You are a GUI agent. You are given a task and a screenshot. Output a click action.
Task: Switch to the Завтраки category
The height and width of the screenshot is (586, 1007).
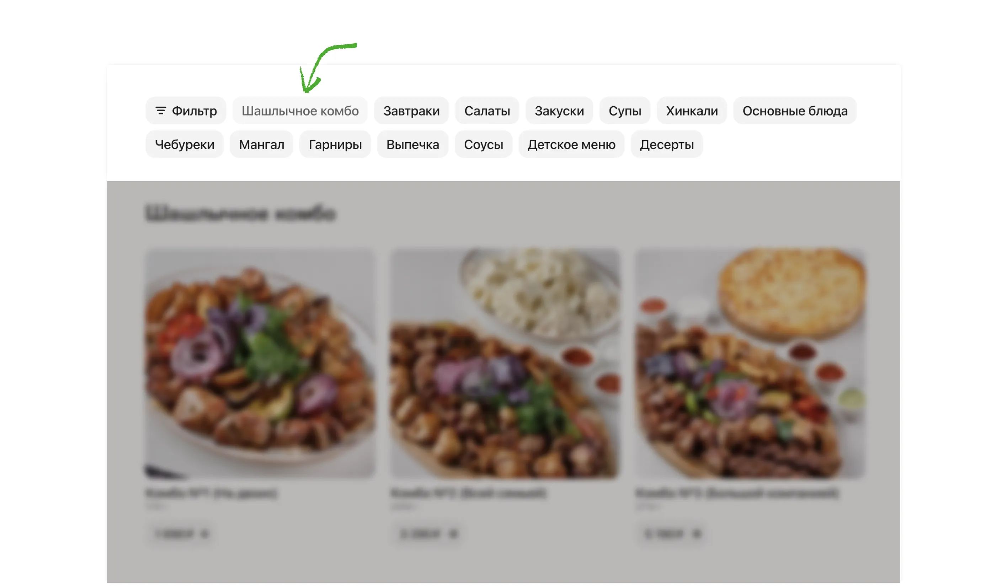click(x=411, y=111)
